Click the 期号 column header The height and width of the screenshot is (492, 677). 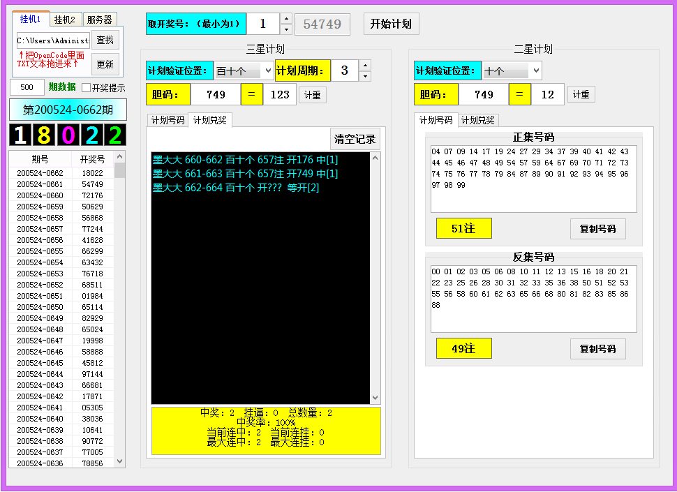(40, 159)
